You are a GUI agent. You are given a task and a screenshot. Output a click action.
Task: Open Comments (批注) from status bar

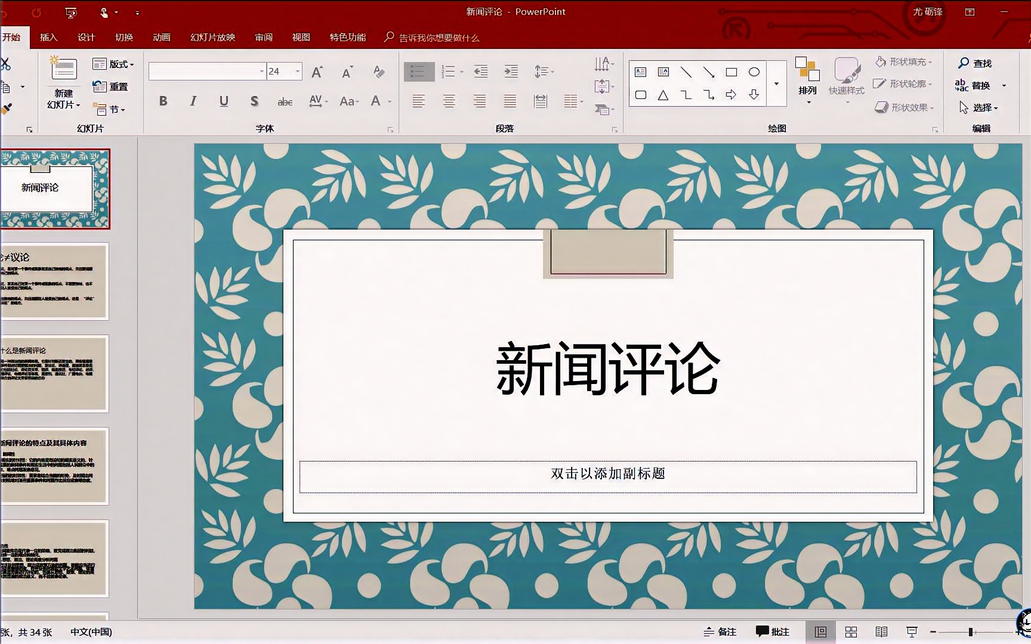click(773, 631)
